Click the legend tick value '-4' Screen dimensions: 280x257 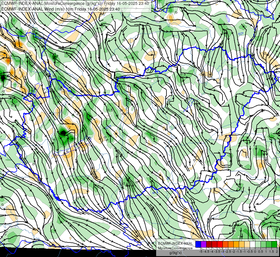tap(212, 252)
